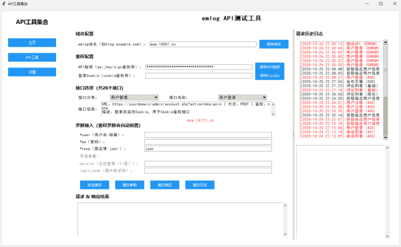This screenshot has height=247, width=401.
Task: Select log entry 22:26:56 评论列表（简化）
Action: coord(339,94)
